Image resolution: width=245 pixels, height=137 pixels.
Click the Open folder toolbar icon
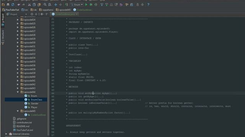[x=3, y=5]
